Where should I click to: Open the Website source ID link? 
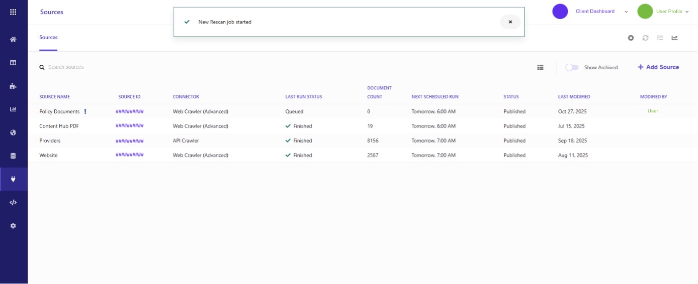[130, 155]
